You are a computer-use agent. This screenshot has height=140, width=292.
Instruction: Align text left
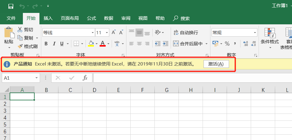pyautogui.click(x=132, y=44)
